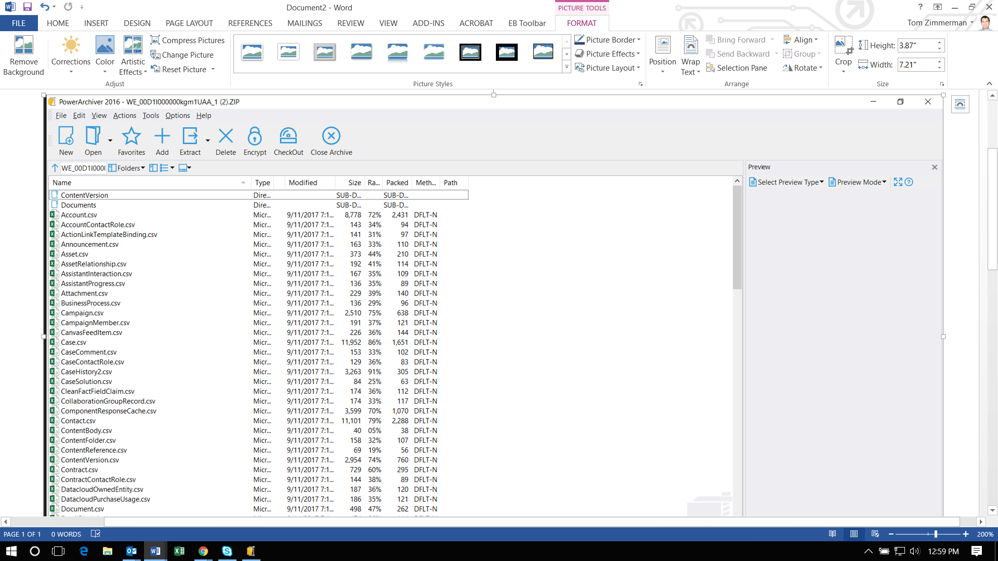Click the Artistic Effects icon
This screenshot has height=561, width=998.
tap(133, 46)
